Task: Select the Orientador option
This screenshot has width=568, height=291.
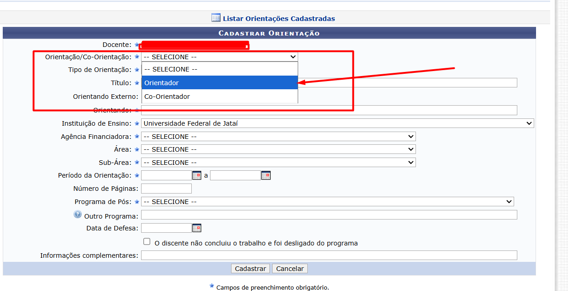Action: (x=220, y=83)
